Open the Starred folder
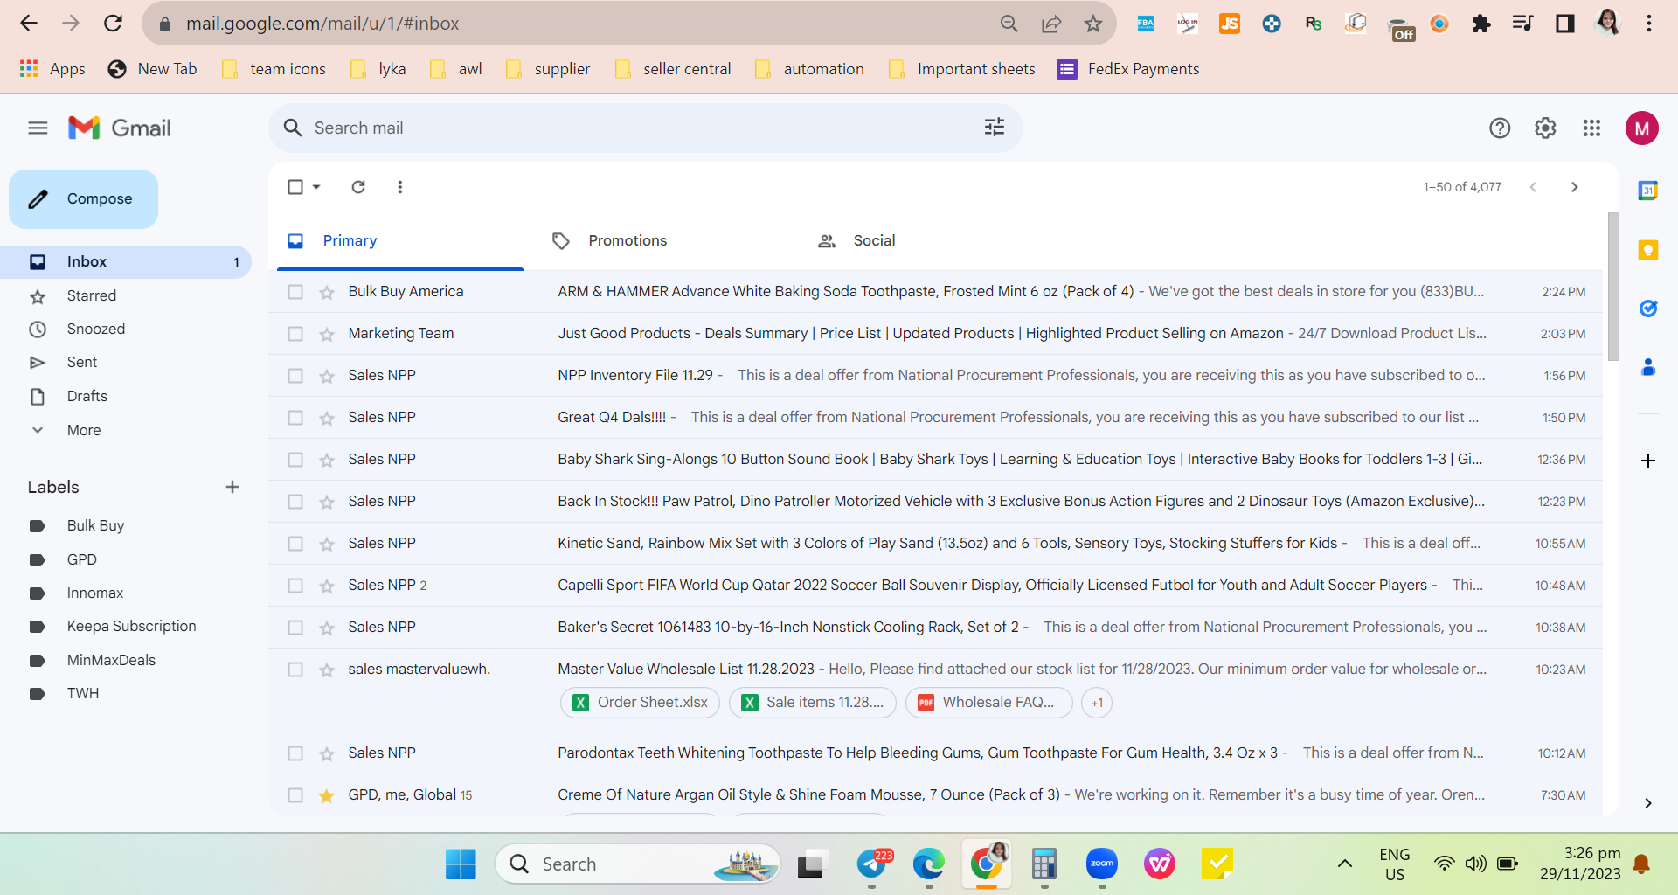The width and height of the screenshot is (1678, 895). [92, 296]
